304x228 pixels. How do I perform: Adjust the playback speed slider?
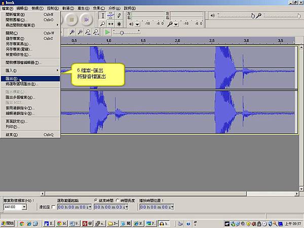click(x=122, y=32)
